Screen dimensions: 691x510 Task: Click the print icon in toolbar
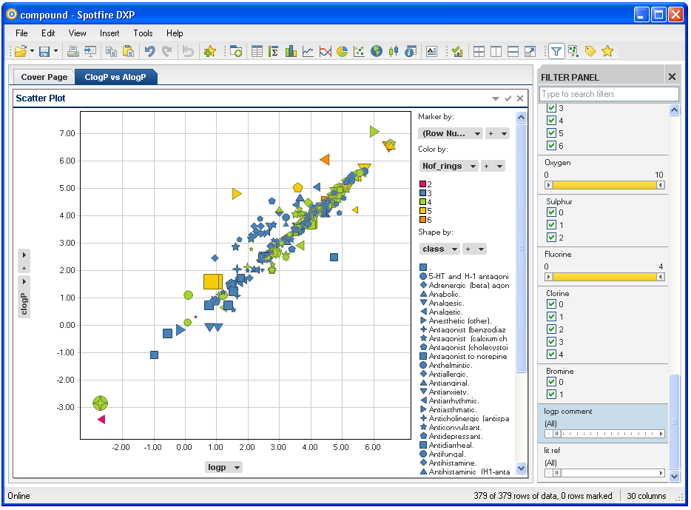pyautogui.click(x=73, y=51)
